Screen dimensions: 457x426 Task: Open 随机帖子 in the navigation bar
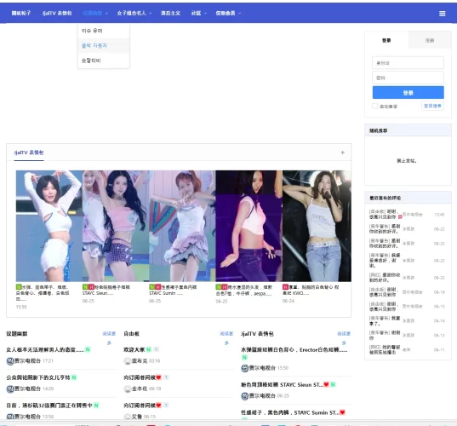pos(21,13)
